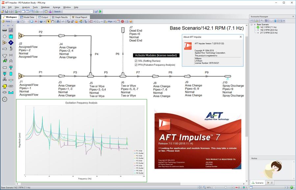Switch to the Graph Results tab

pos(60,17)
